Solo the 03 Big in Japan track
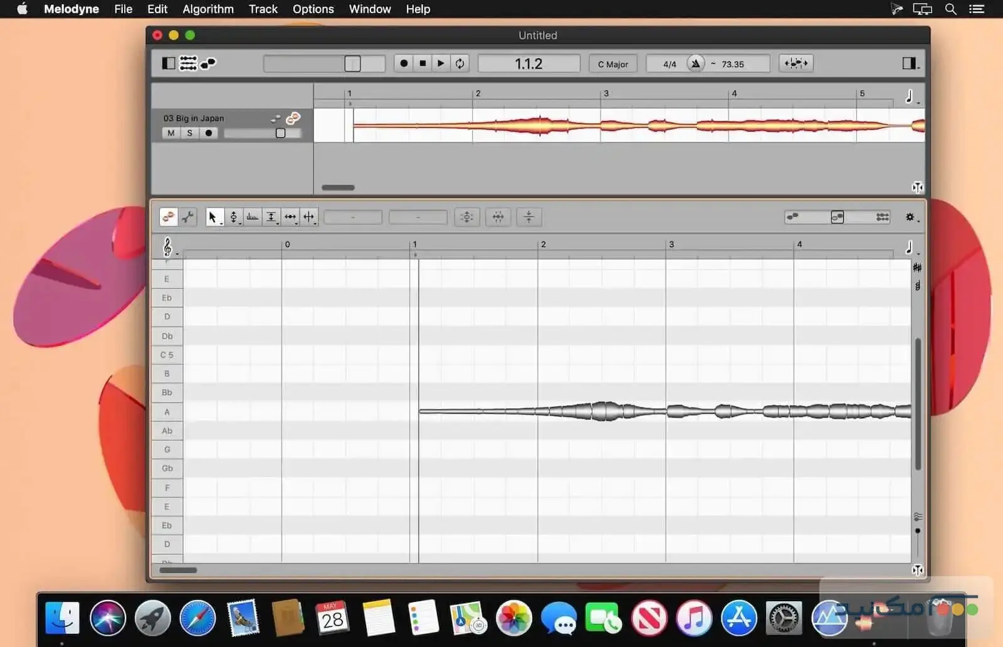 [x=189, y=133]
